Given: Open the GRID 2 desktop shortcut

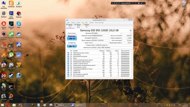Looking at the screenshot, I should 11,86.
